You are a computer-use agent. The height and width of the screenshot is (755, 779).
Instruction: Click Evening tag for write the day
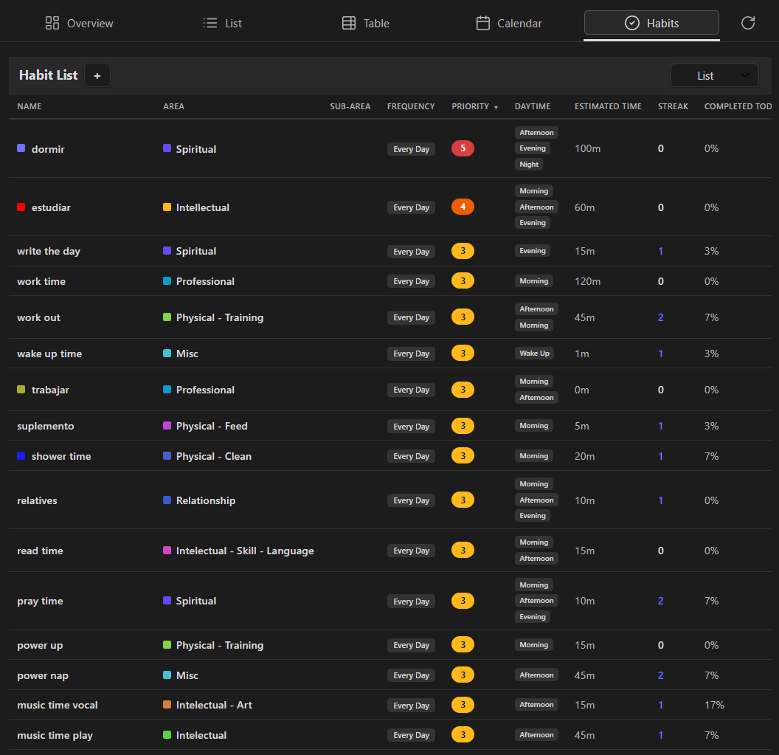coord(533,250)
